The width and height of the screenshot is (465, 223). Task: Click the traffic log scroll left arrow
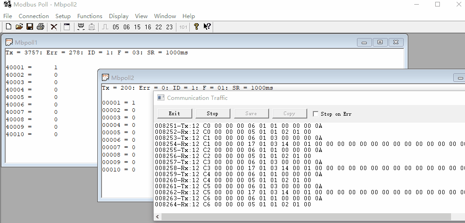coord(157,217)
